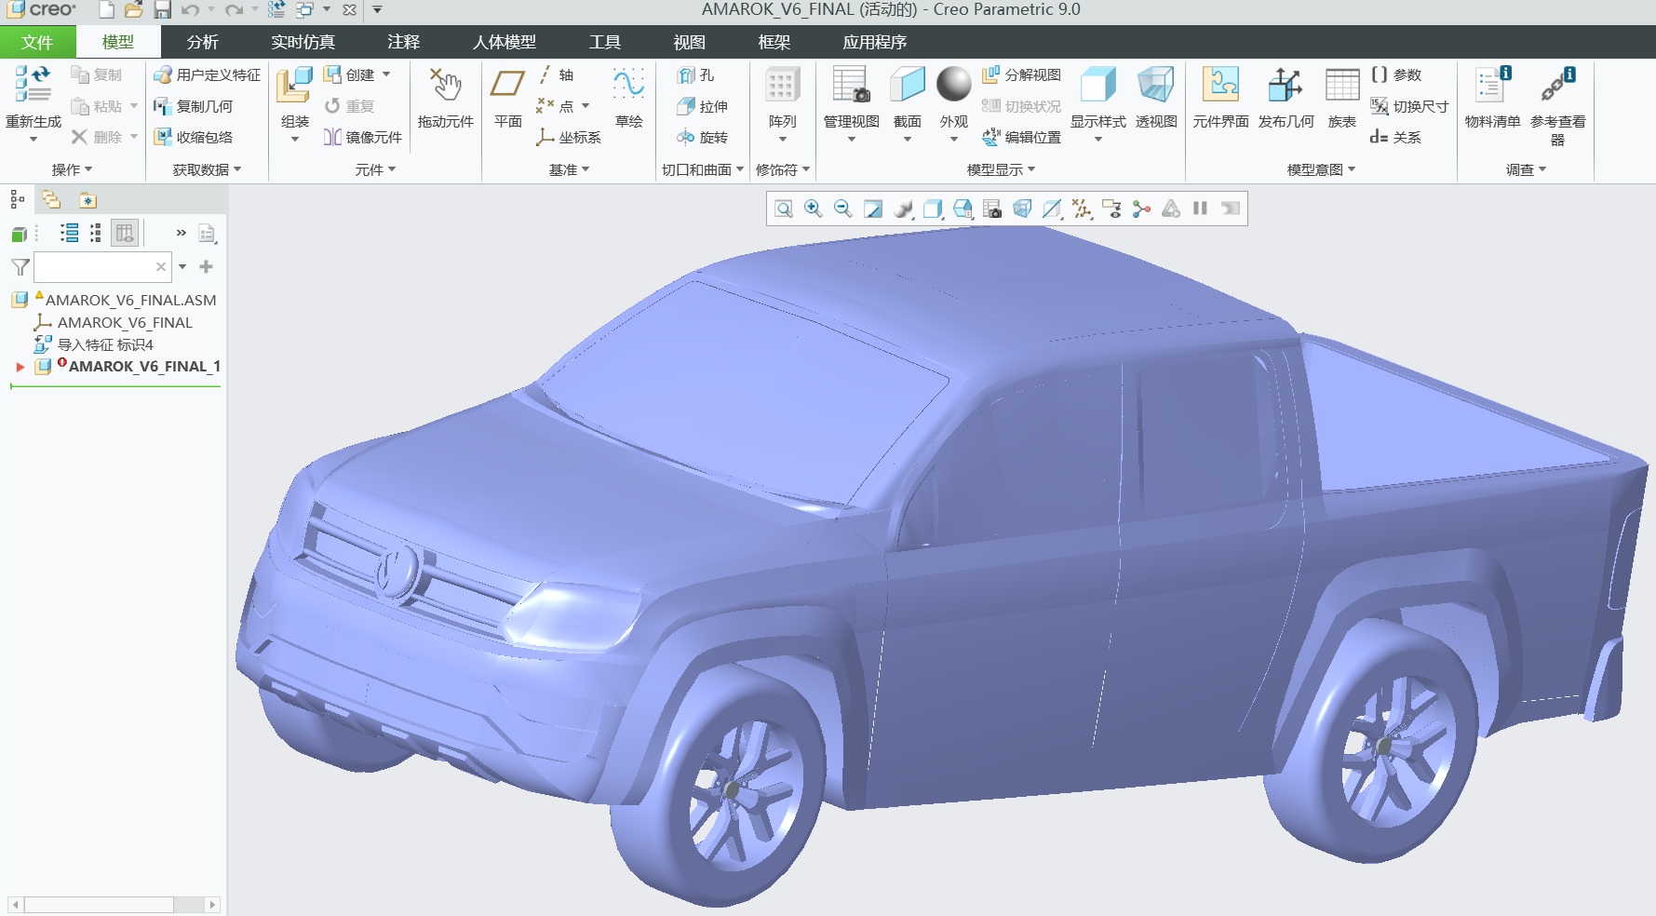Activate the Drag Components (拖动元件) tool

click(x=446, y=98)
